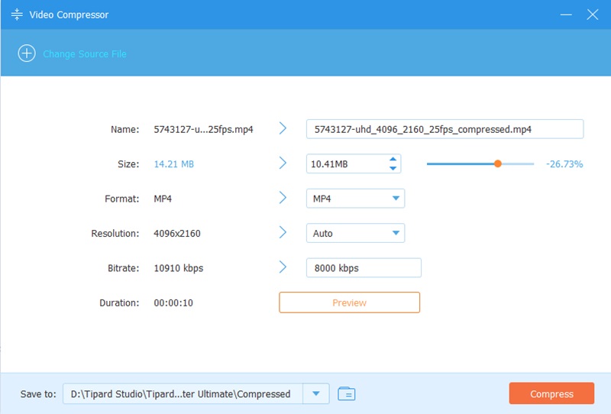Click the compression size slider track

coord(480,163)
